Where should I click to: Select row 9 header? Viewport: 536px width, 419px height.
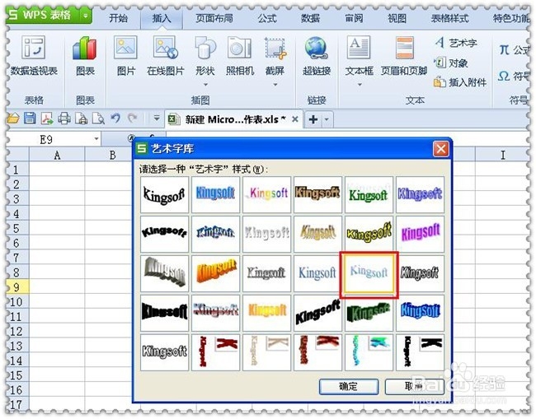tap(17, 287)
